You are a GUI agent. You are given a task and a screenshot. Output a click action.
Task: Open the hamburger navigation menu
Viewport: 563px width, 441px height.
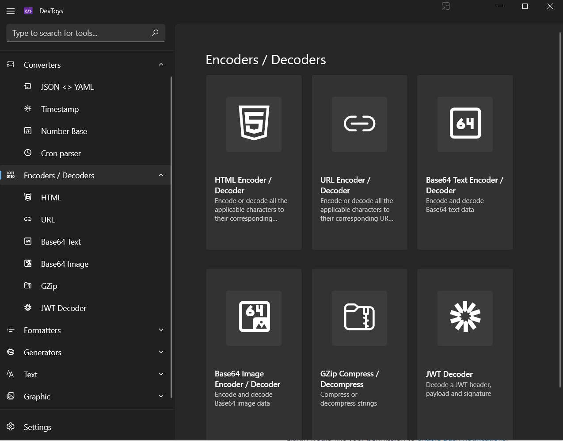tap(11, 11)
